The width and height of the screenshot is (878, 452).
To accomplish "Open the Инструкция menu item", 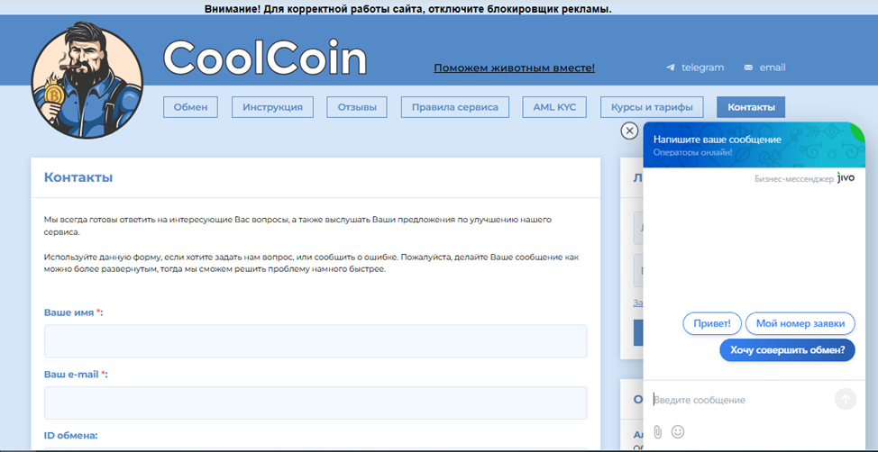I will [273, 107].
